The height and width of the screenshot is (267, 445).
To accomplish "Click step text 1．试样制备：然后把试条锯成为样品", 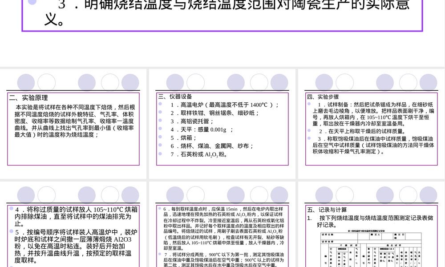I will (373, 114).
